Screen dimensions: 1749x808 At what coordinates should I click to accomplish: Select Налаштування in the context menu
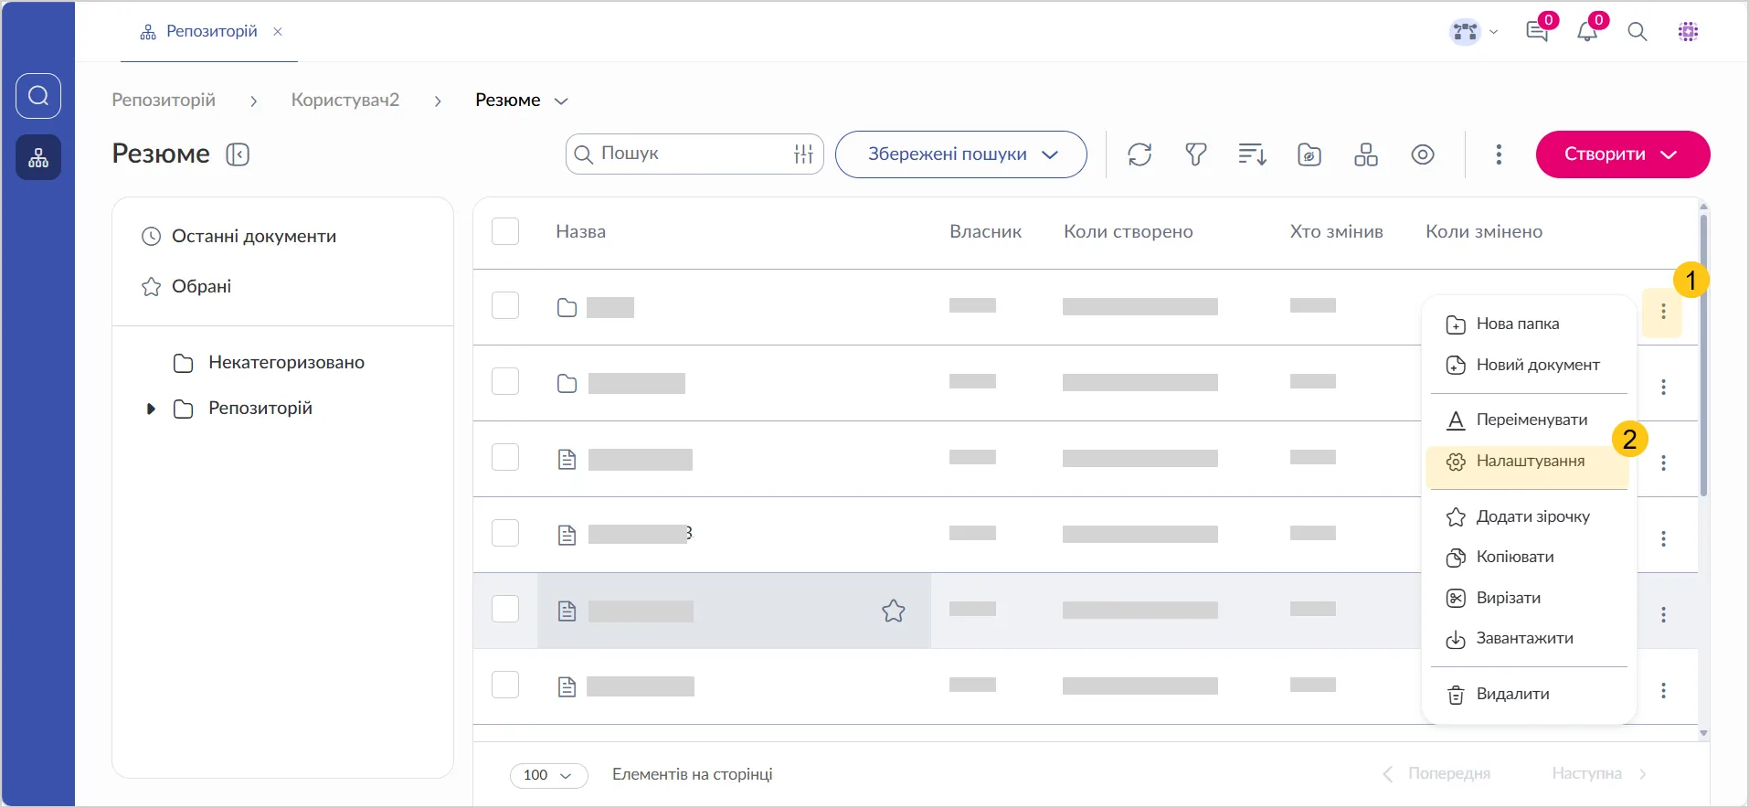click(x=1530, y=462)
